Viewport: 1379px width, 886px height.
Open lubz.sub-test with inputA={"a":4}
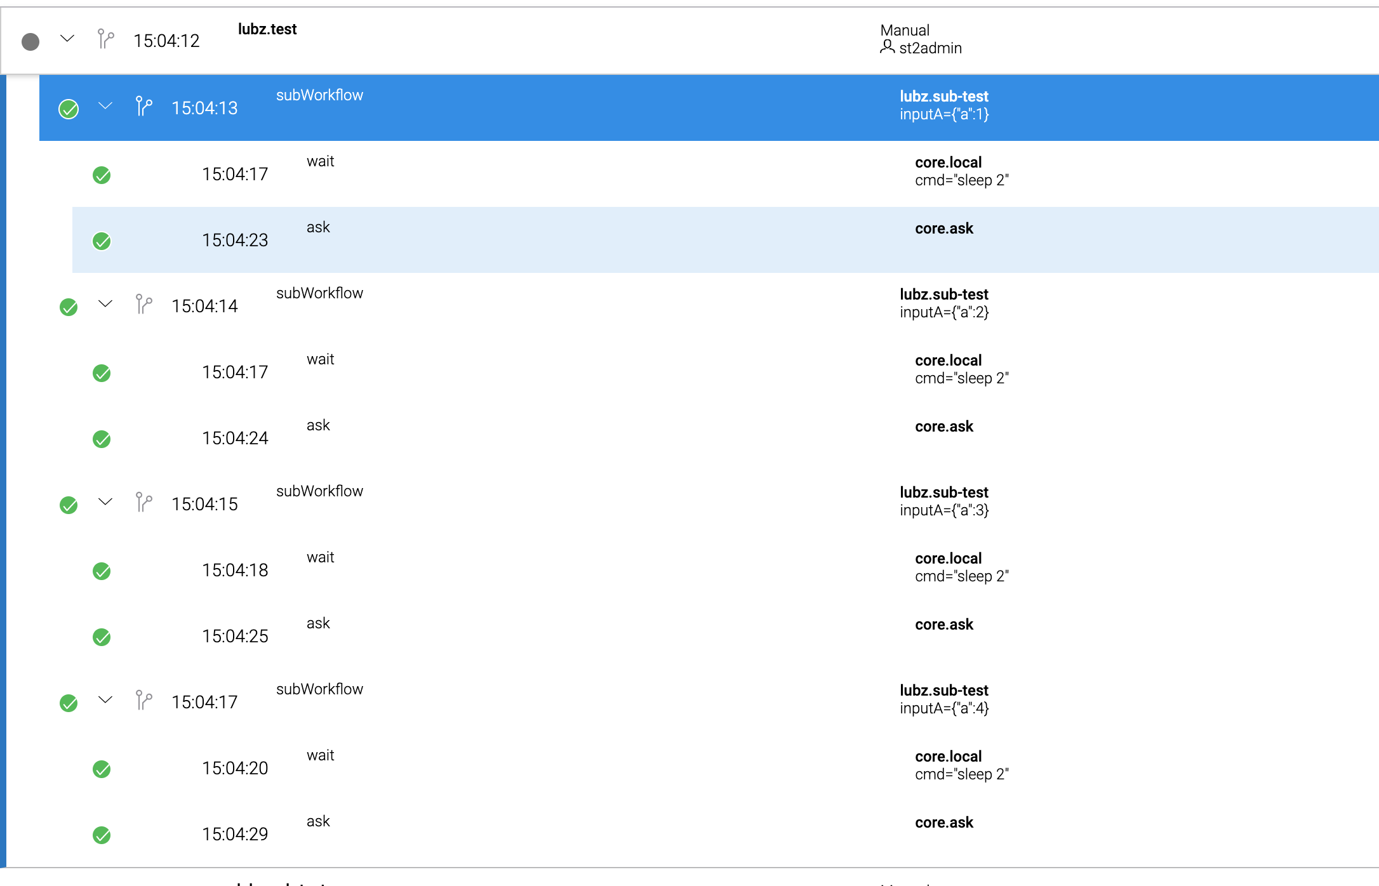[x=944, y=691]
